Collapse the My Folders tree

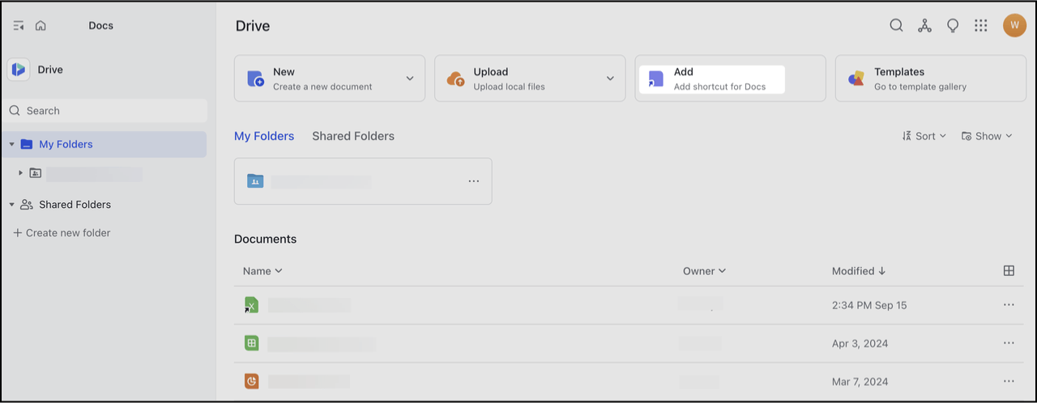coord(12,144)
